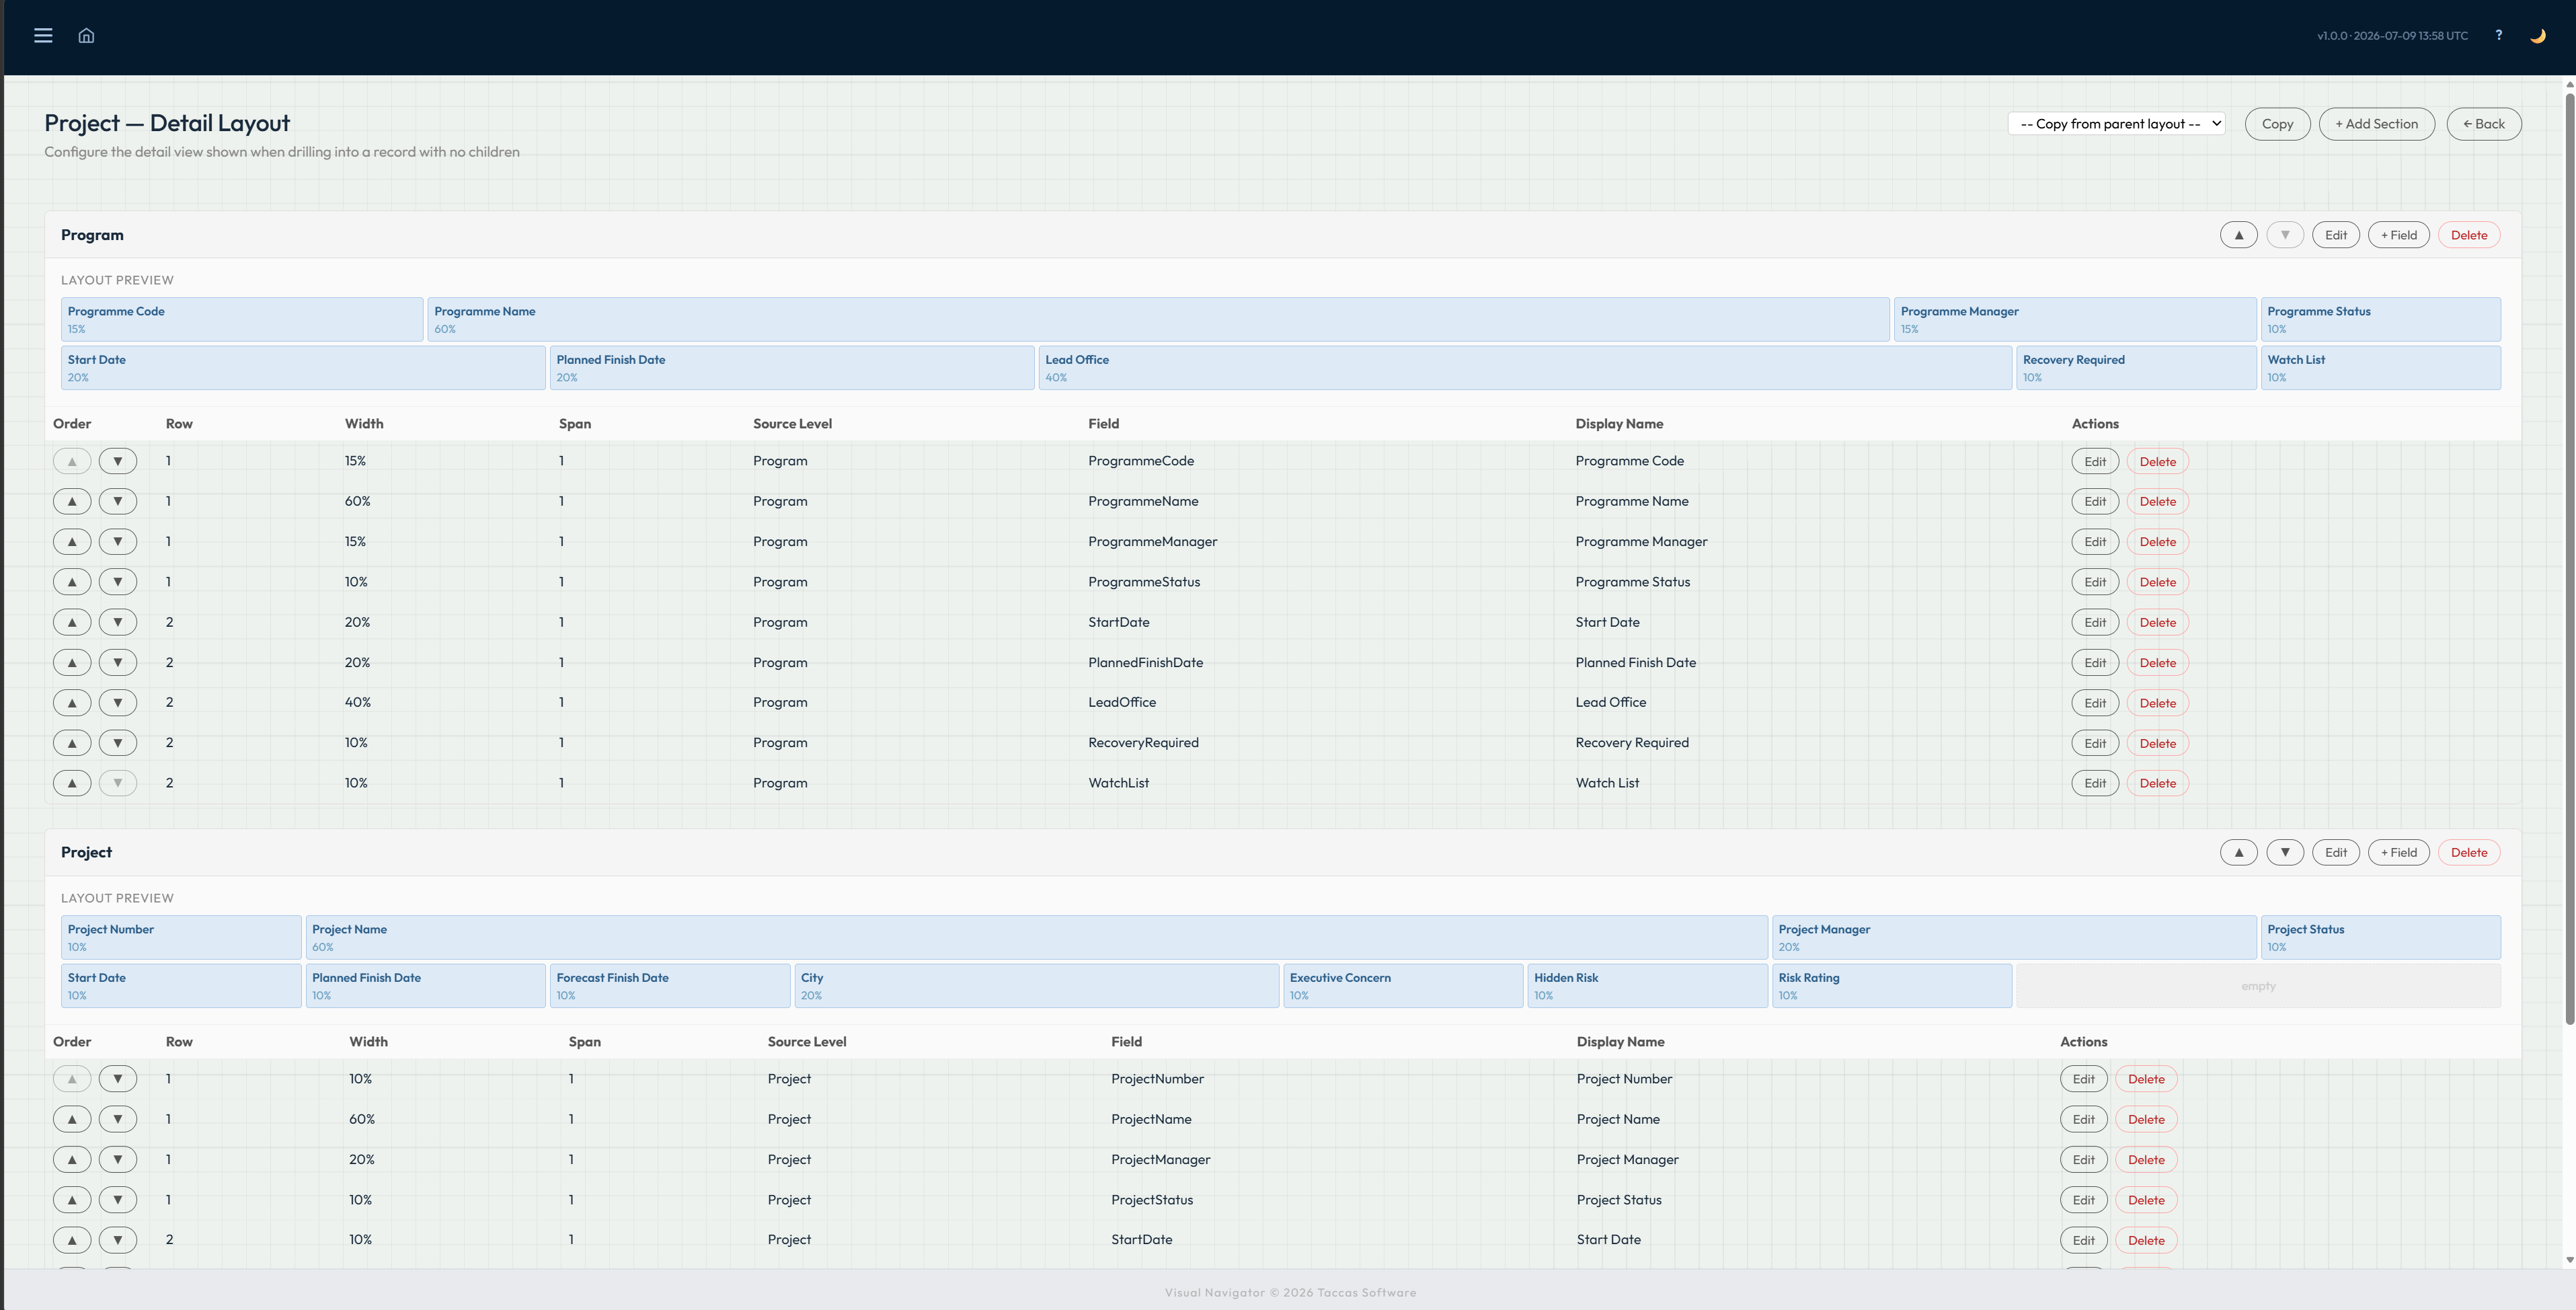Delete the LeadOffice field row
This screenshot has height=1310, width=2576.
(2157, 702)
